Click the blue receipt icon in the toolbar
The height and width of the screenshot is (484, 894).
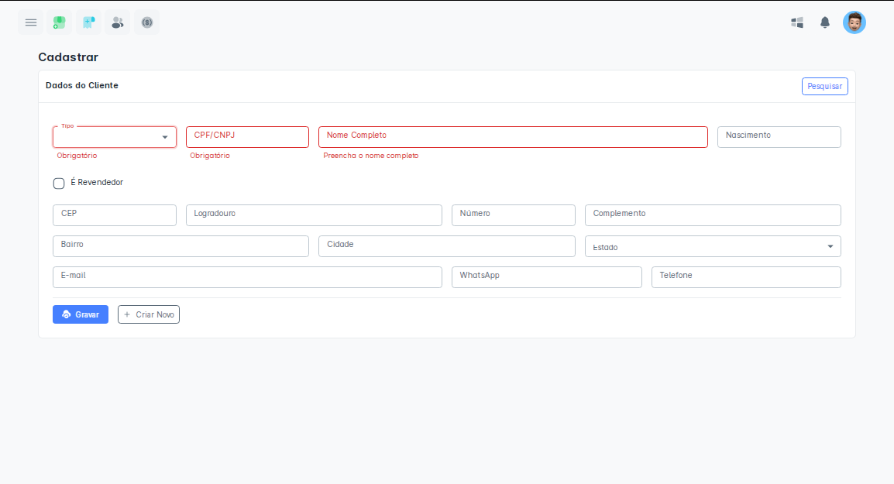88,22
